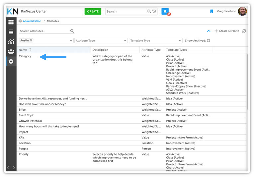Image resolution: width=254 pixels, height=177 pixels.
Task: Click the vertical scrollbar of table
Action: (247, 82)
